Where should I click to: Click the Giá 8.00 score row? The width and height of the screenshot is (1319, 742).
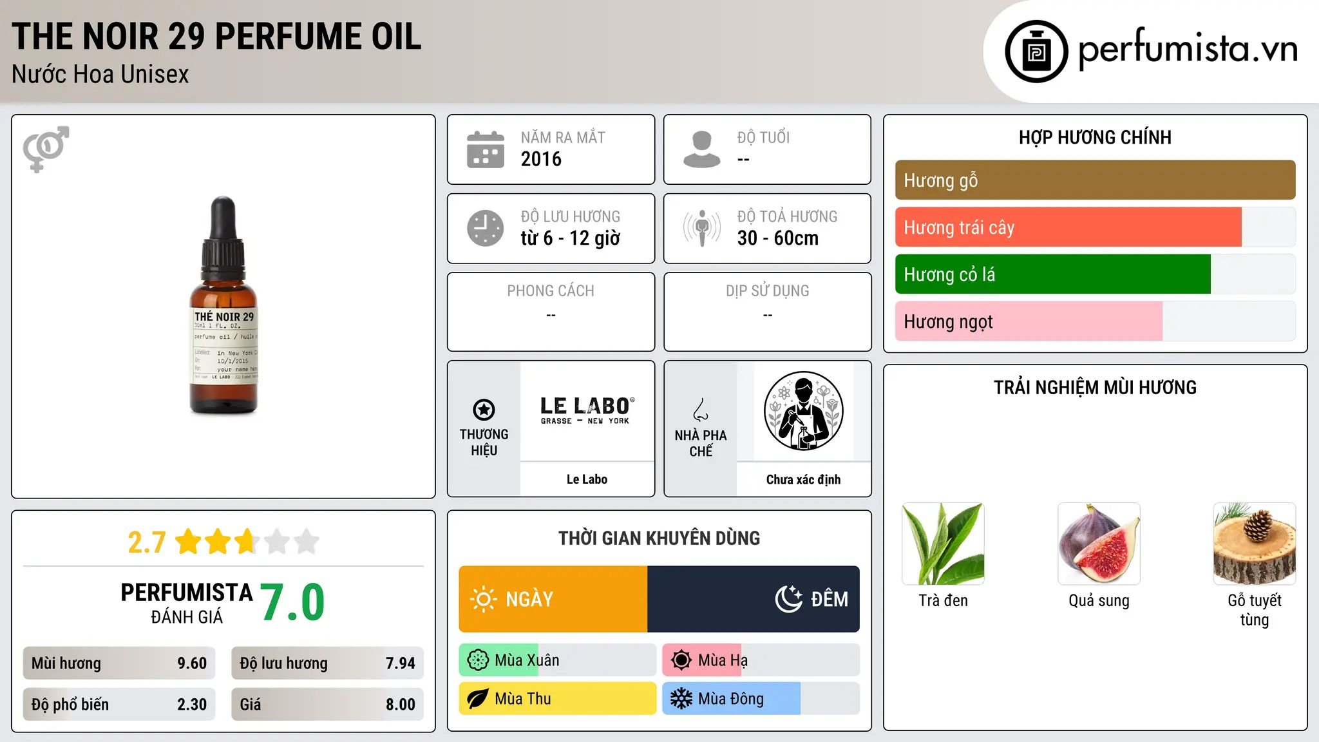(x=327, y=705)
